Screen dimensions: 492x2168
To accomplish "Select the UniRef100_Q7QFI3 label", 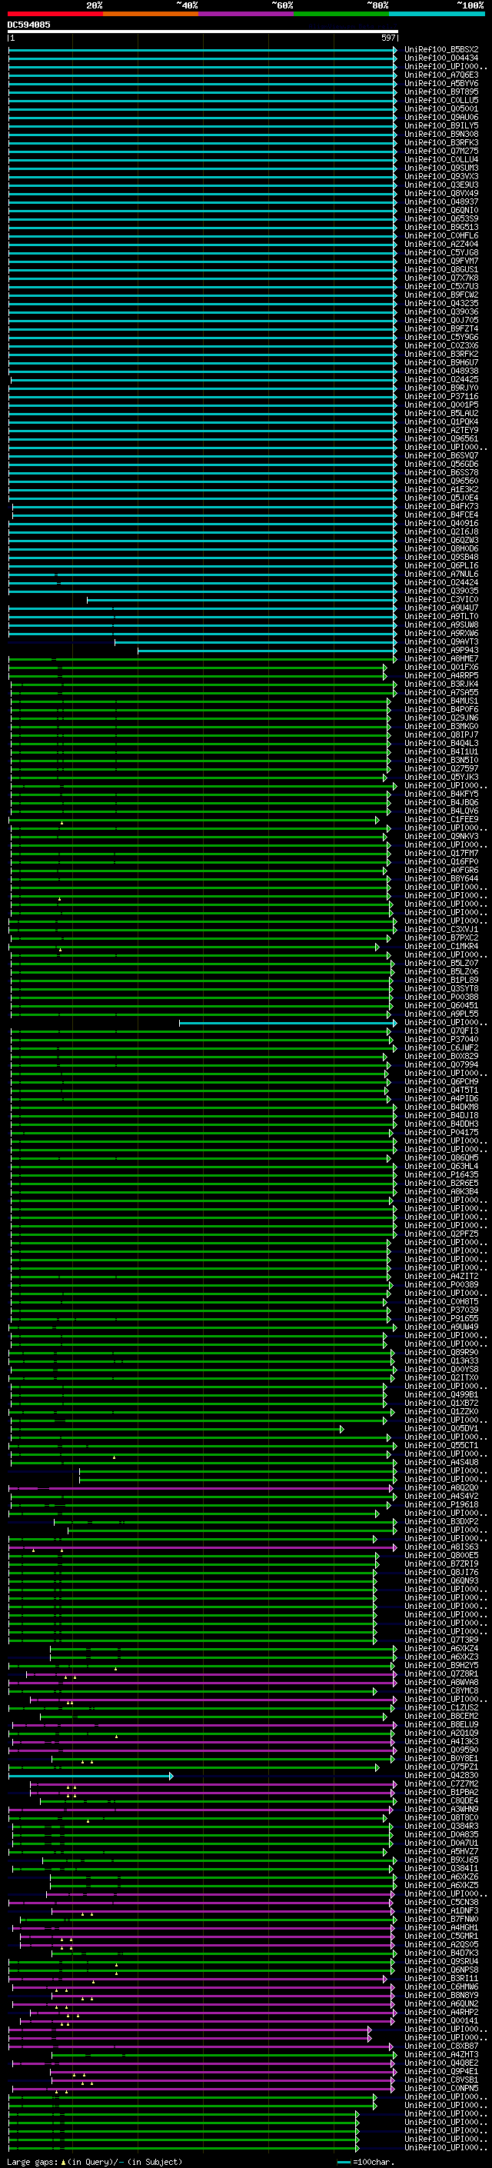I will (x=441, y=1031).
